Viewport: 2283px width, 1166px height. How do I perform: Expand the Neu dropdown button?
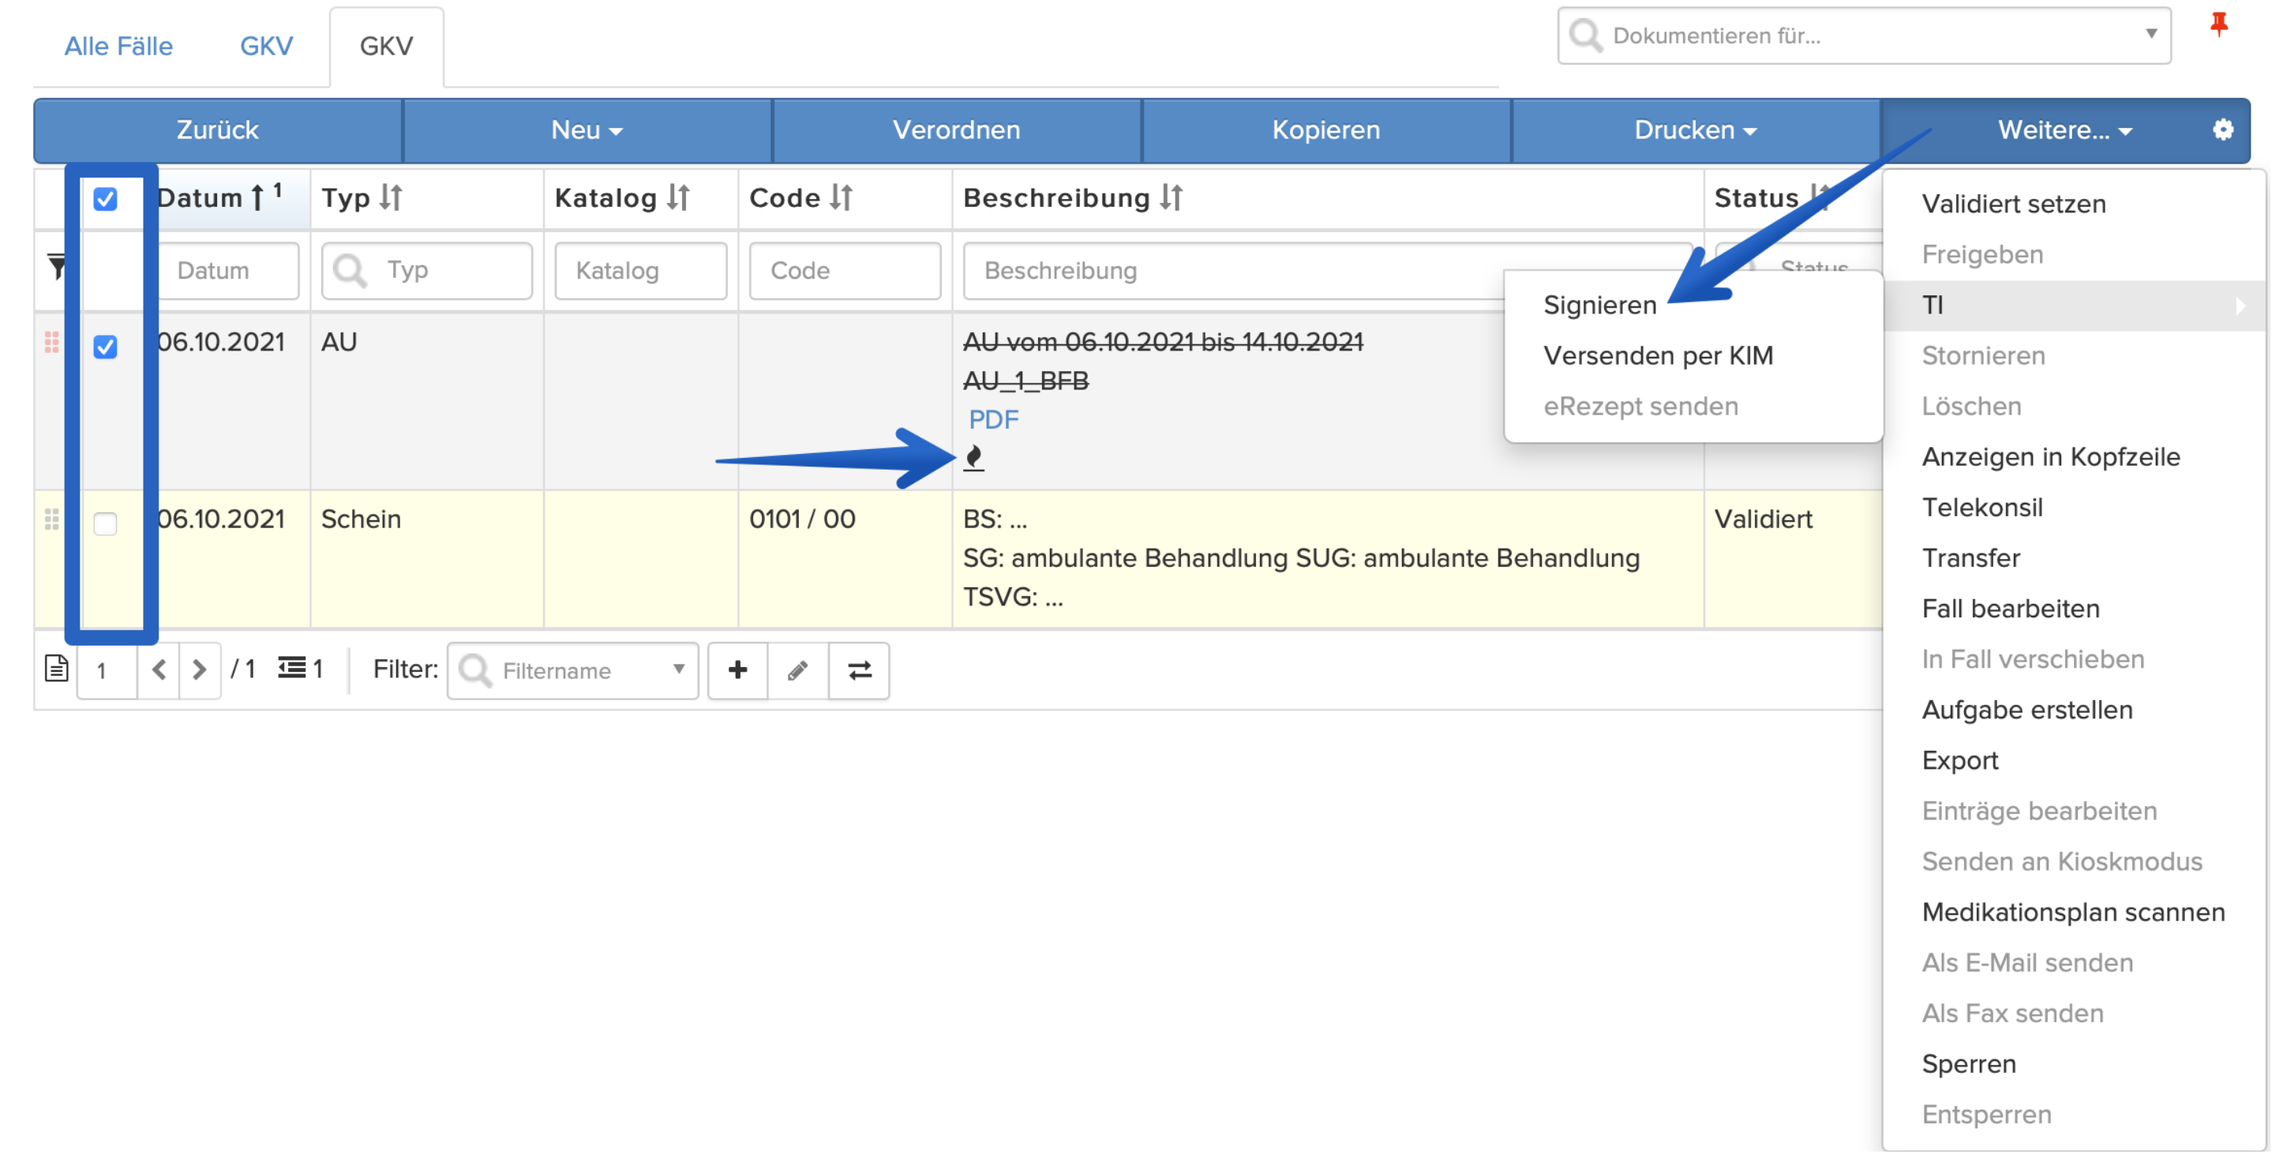coord(587,130)
